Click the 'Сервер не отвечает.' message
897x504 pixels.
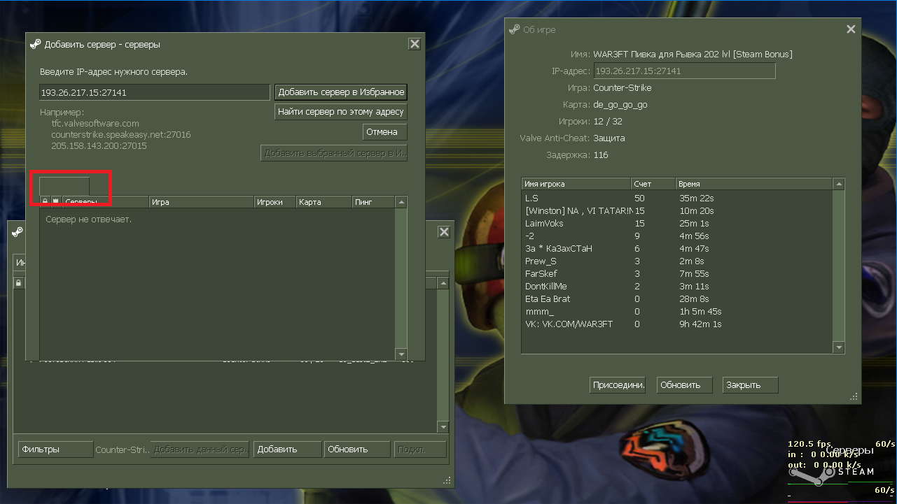(88, 219)
